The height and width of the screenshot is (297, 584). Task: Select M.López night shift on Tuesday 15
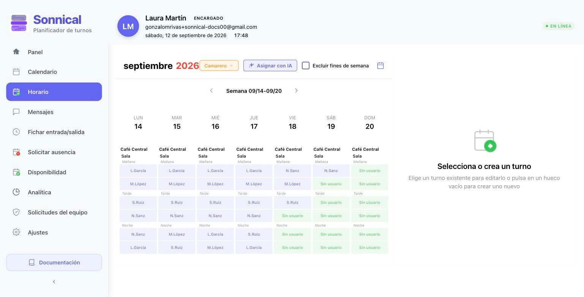pos(177,234)
